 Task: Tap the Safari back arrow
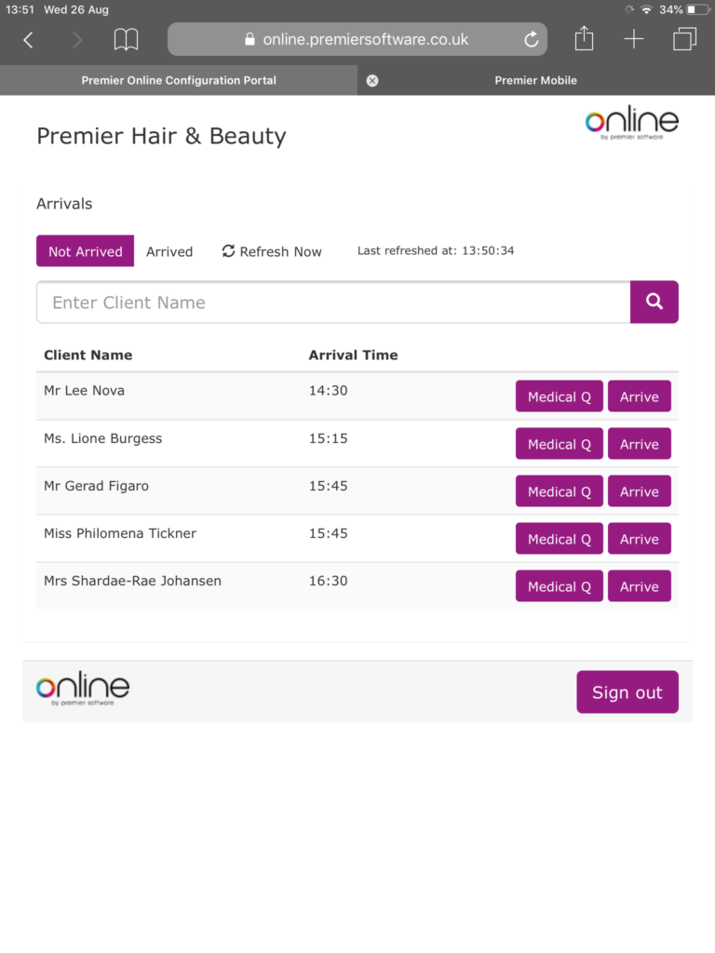click(x=28, y=40)
